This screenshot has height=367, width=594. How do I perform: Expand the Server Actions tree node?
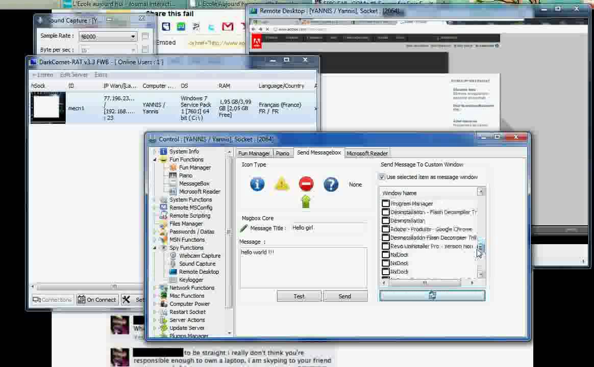click(155, 320)
